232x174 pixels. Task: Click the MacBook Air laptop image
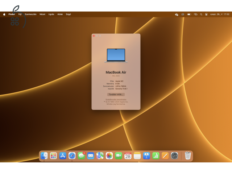(x=116, y=55)
